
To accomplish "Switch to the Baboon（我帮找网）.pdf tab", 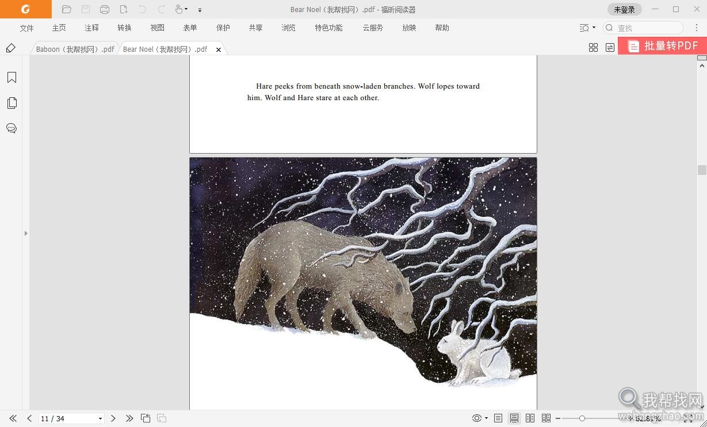I will tap(75, 49).
